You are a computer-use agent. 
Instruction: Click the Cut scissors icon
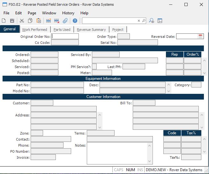22,21
